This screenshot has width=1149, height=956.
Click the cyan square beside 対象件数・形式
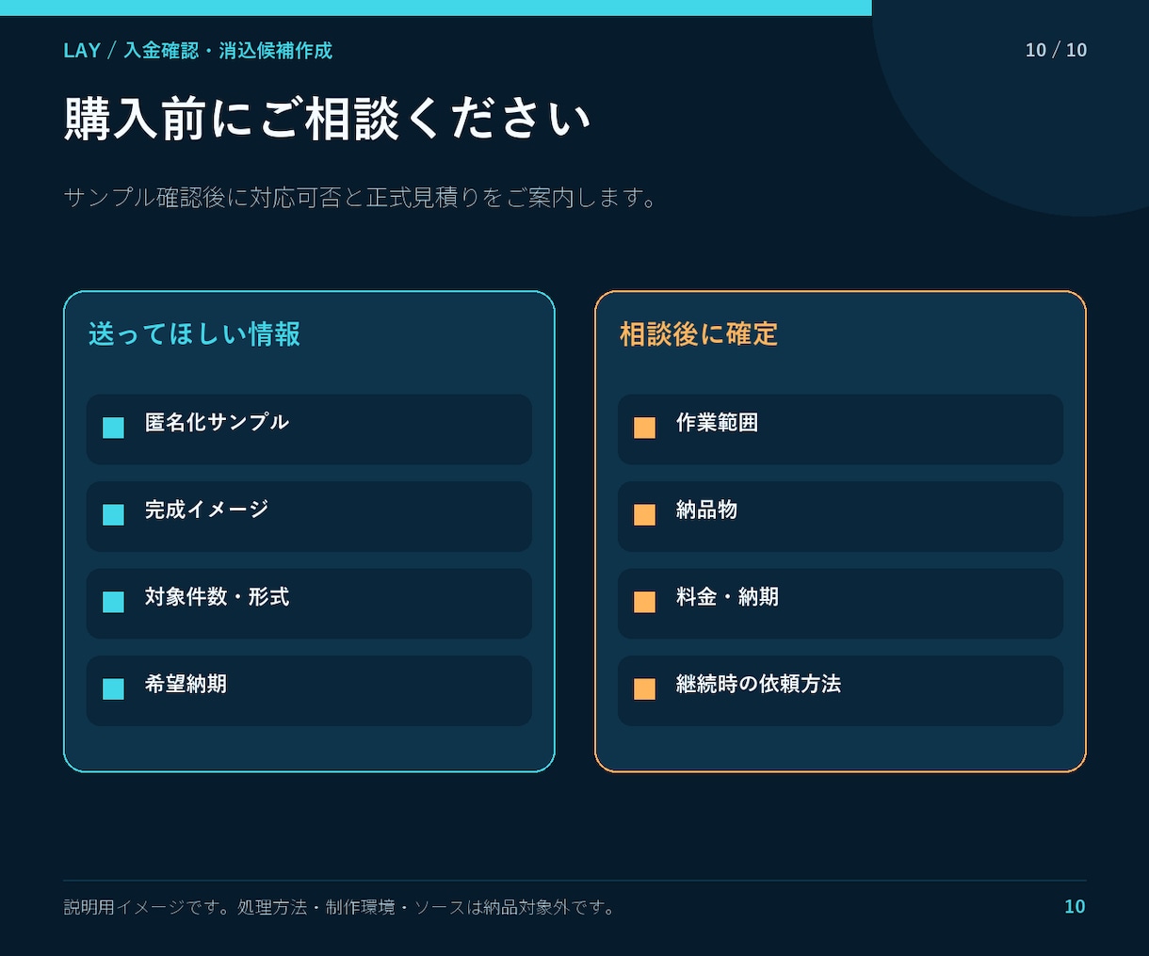click(113, 602)
